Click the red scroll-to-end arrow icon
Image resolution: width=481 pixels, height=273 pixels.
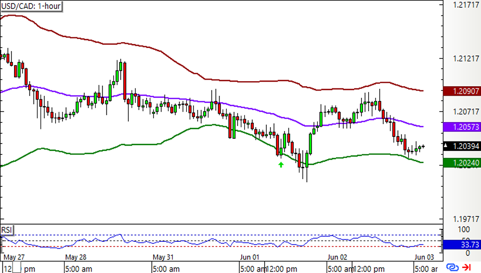point(466,267)
